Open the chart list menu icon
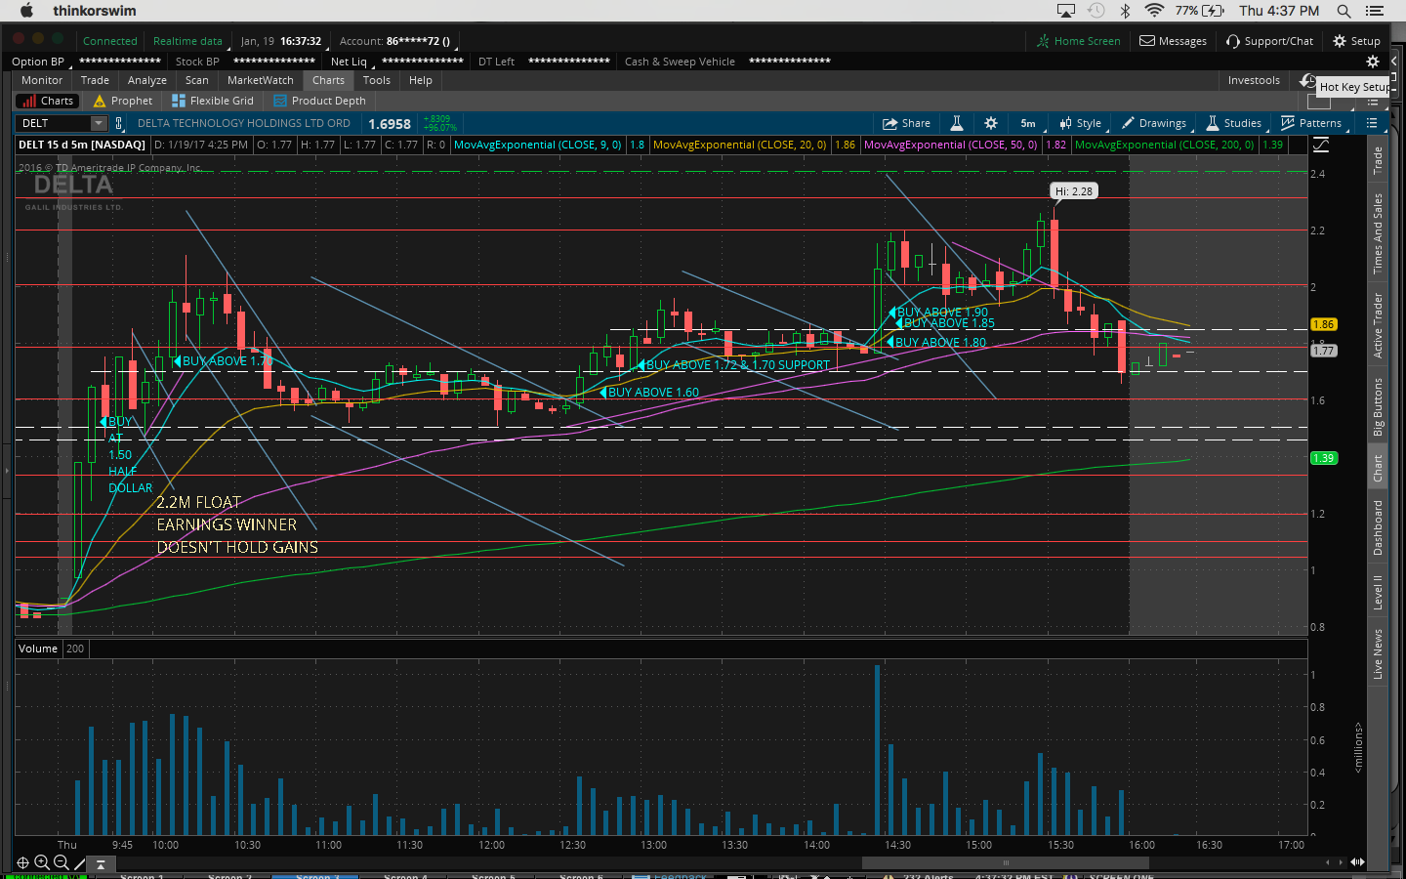The width and height of the screenshot is (1406, 879). point(1372,123)
